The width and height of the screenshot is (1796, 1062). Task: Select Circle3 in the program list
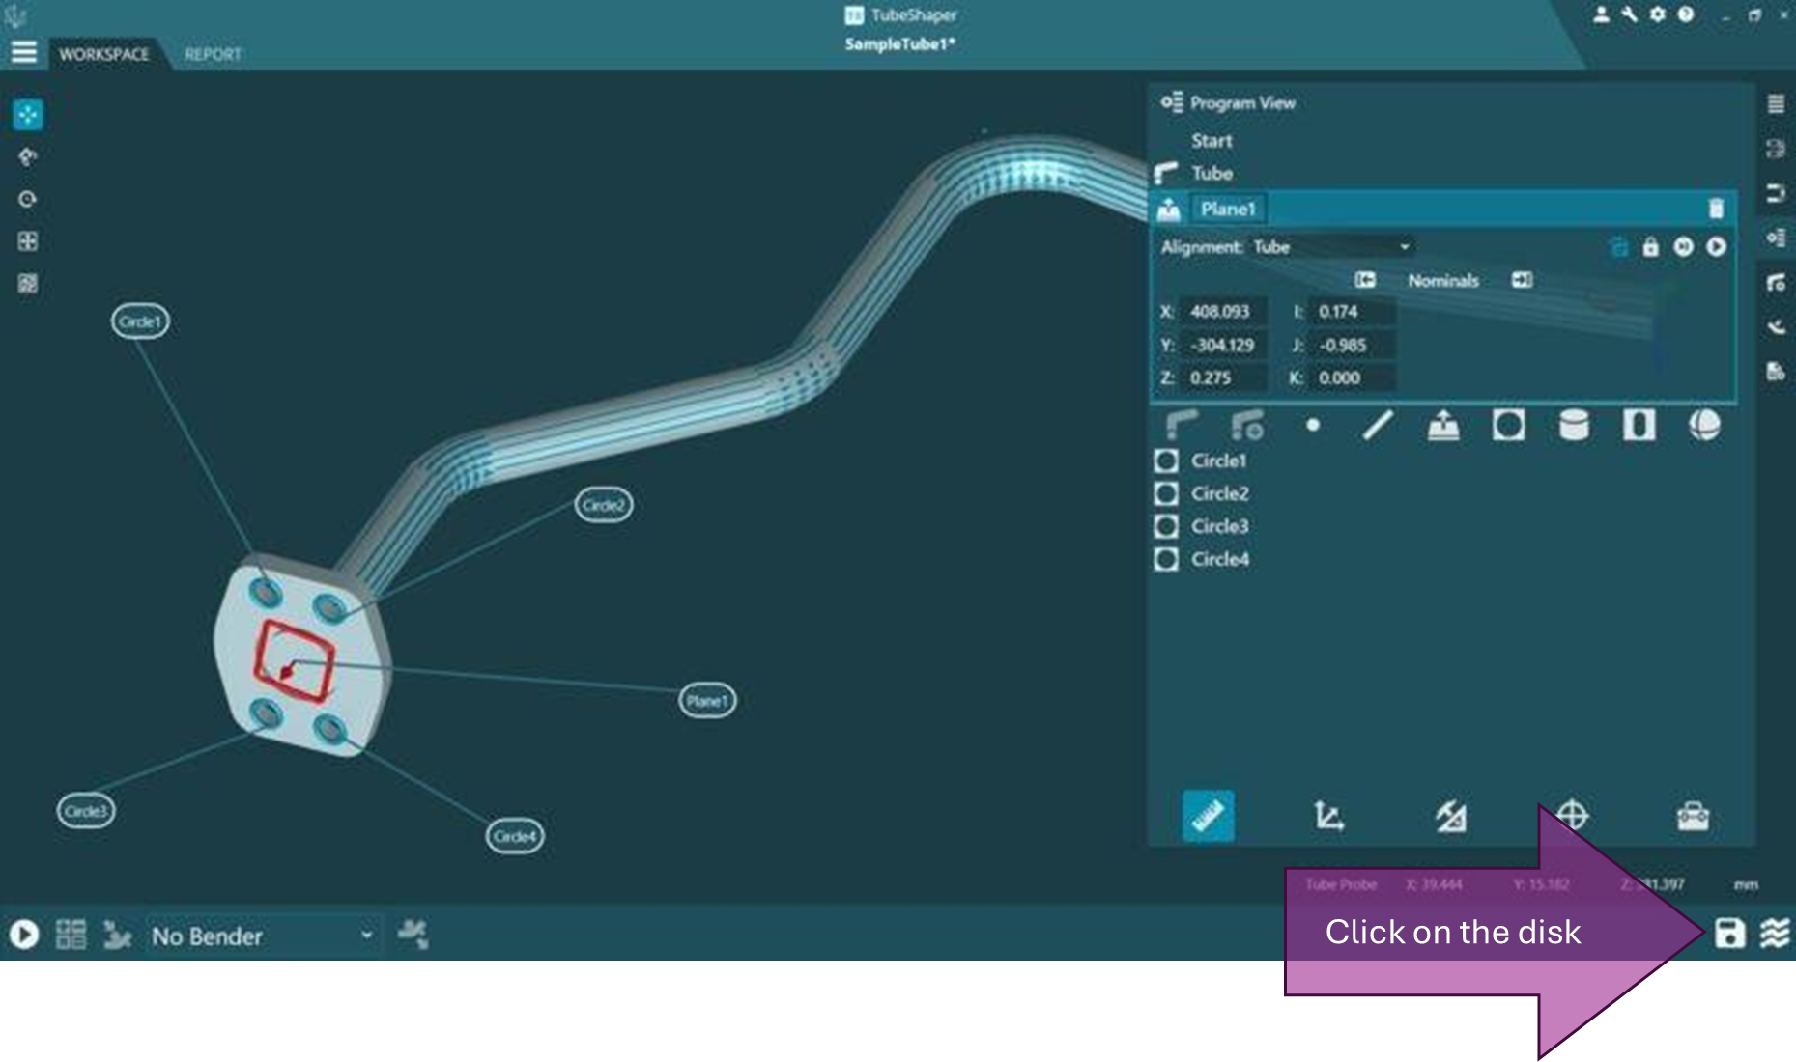click(x=1219, y=526)
